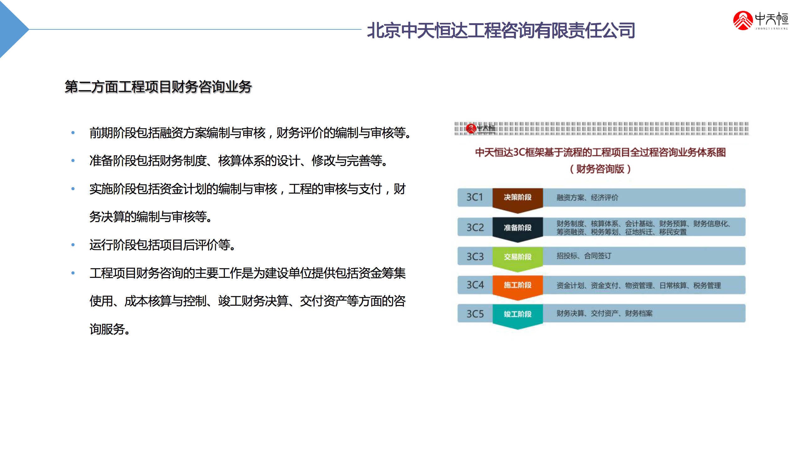The image size is (802, 451).
Task: Click the line 使用、成本核算与控制、竣工财务决算
Action: click(x=247, y=301)
